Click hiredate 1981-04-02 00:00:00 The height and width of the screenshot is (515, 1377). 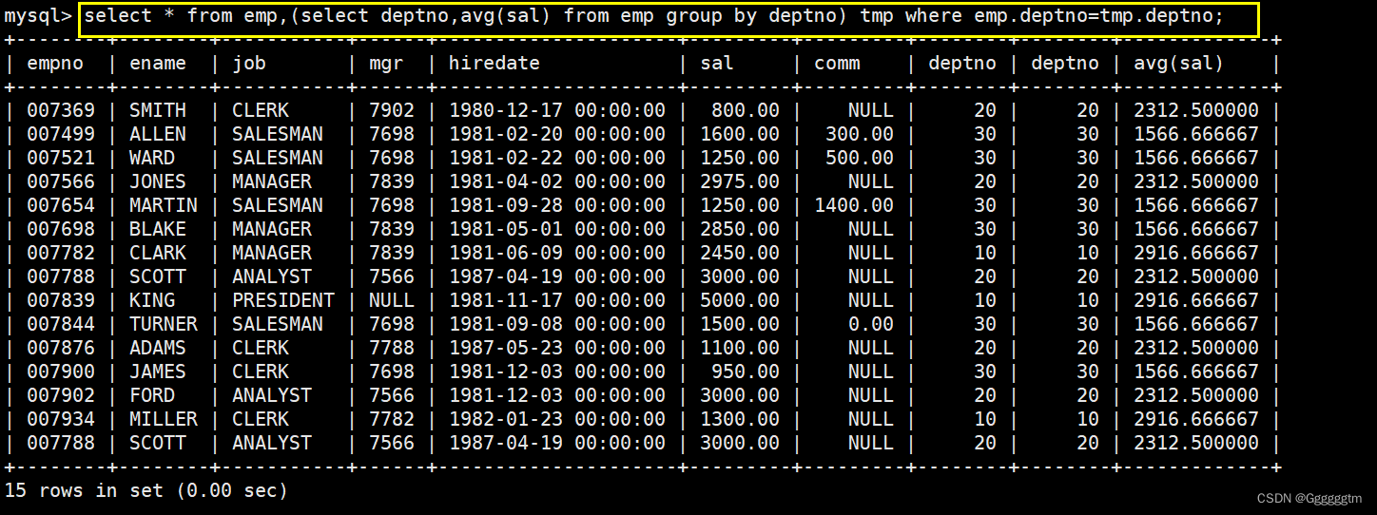click(557, 181)
